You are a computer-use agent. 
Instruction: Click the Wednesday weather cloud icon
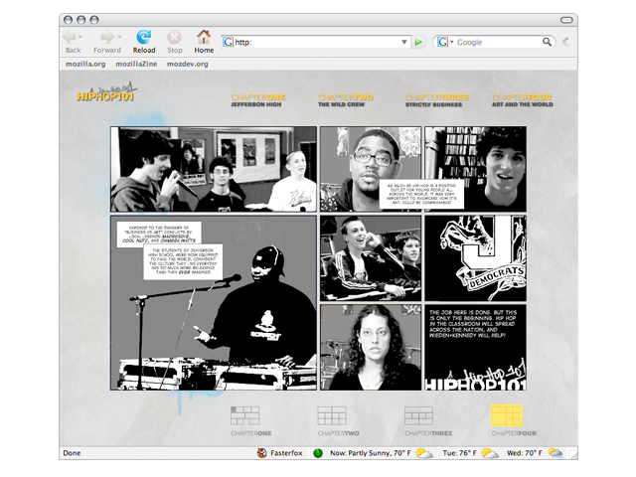tap(556, 453)
